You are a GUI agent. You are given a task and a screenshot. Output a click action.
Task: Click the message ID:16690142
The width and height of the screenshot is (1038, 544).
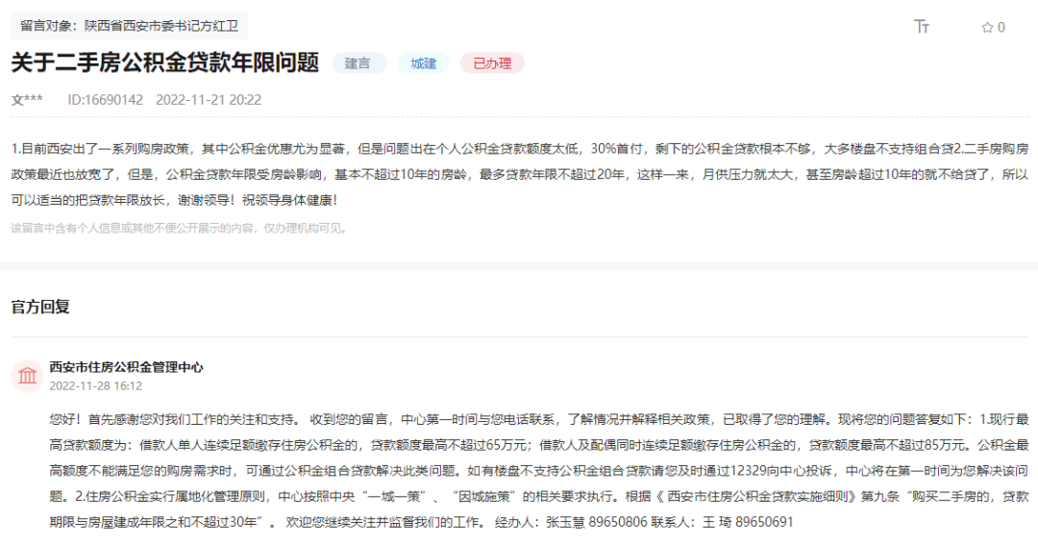(x=106, y=100)
